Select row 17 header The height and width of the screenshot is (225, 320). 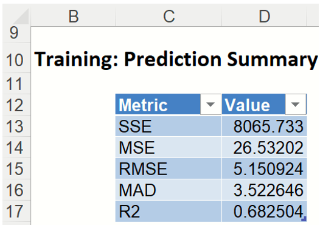click(x=14, y=212)
